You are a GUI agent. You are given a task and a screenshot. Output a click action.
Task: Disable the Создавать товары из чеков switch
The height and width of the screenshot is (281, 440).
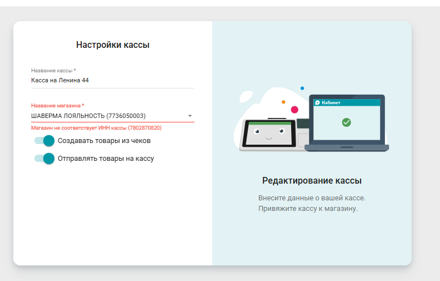click(x=44, y=140)
